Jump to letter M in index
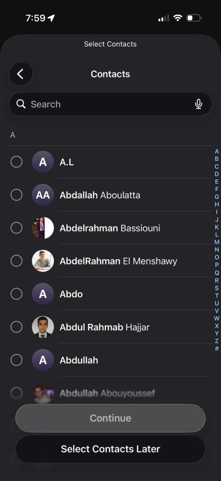This screenshot has width=221, height=481. [x=217, y=242]
